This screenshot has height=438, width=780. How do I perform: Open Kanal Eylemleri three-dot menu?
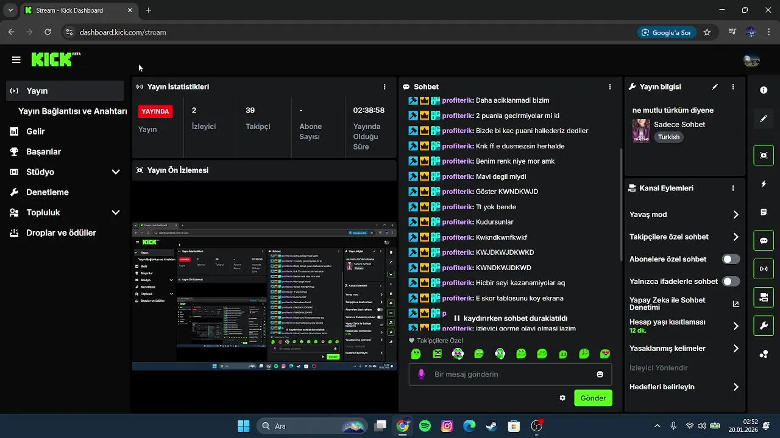click(x=733, y=189)
